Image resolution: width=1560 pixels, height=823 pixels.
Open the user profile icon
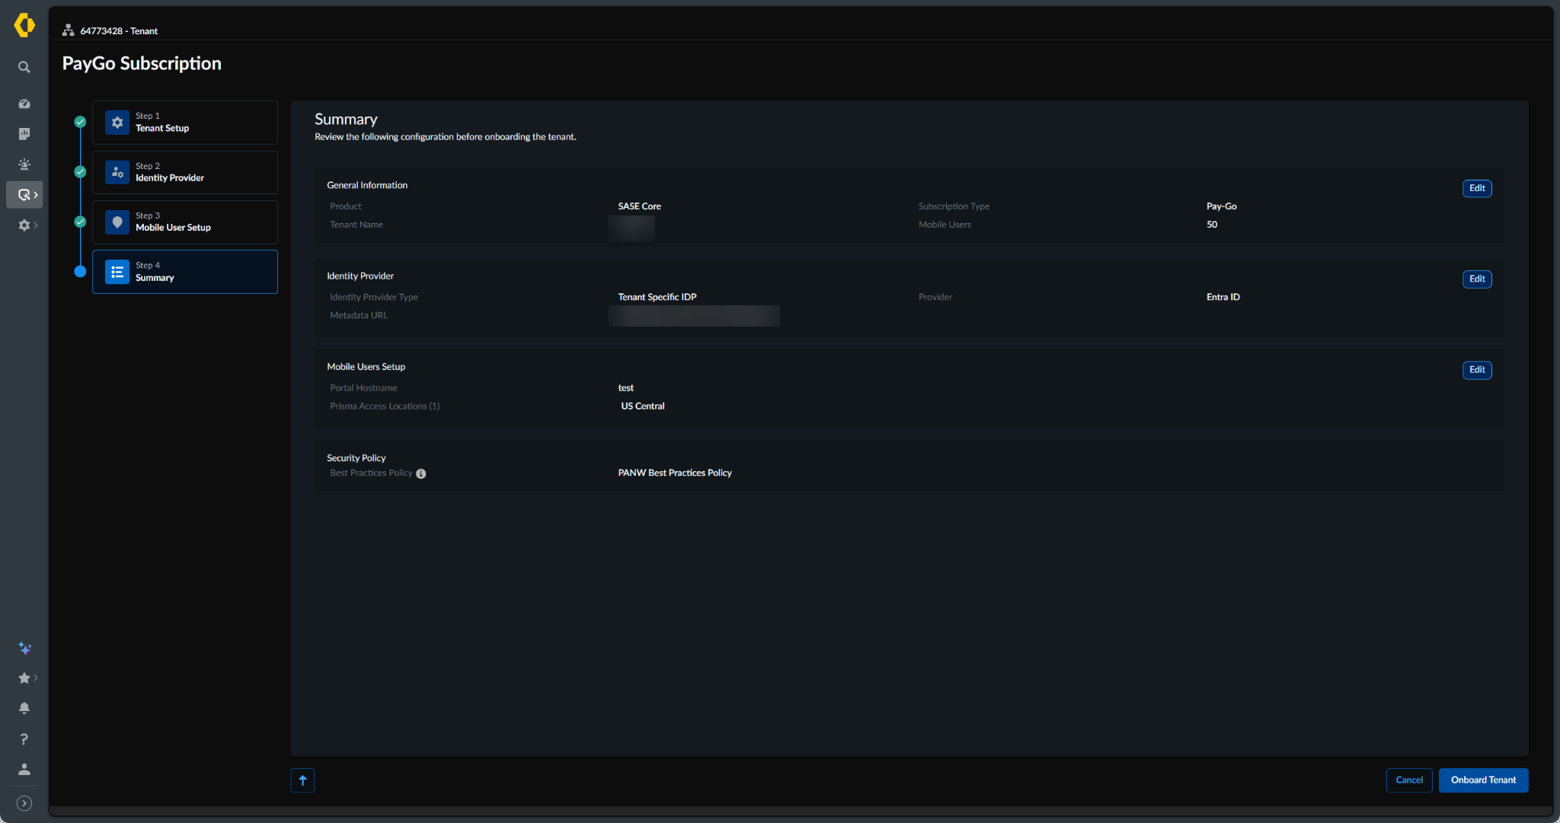(x=24, y=769)
